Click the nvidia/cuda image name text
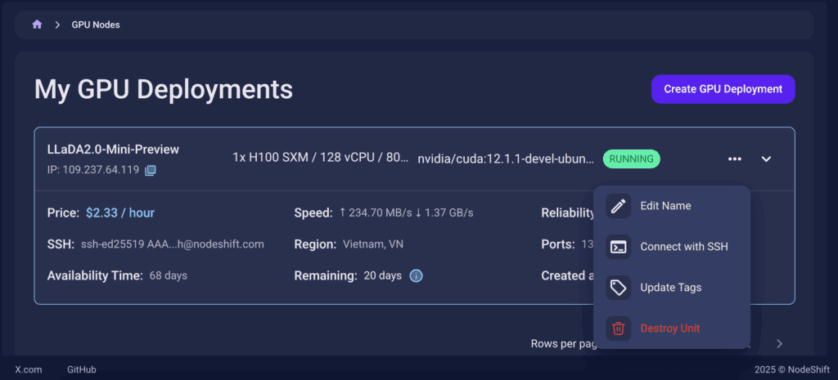Viewport: 838px width, 380px height. pos(506,159)
